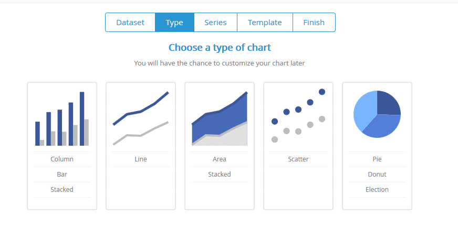Click the scatter plot illustration
The image size is (458, 250).
[x=298, y=116]
